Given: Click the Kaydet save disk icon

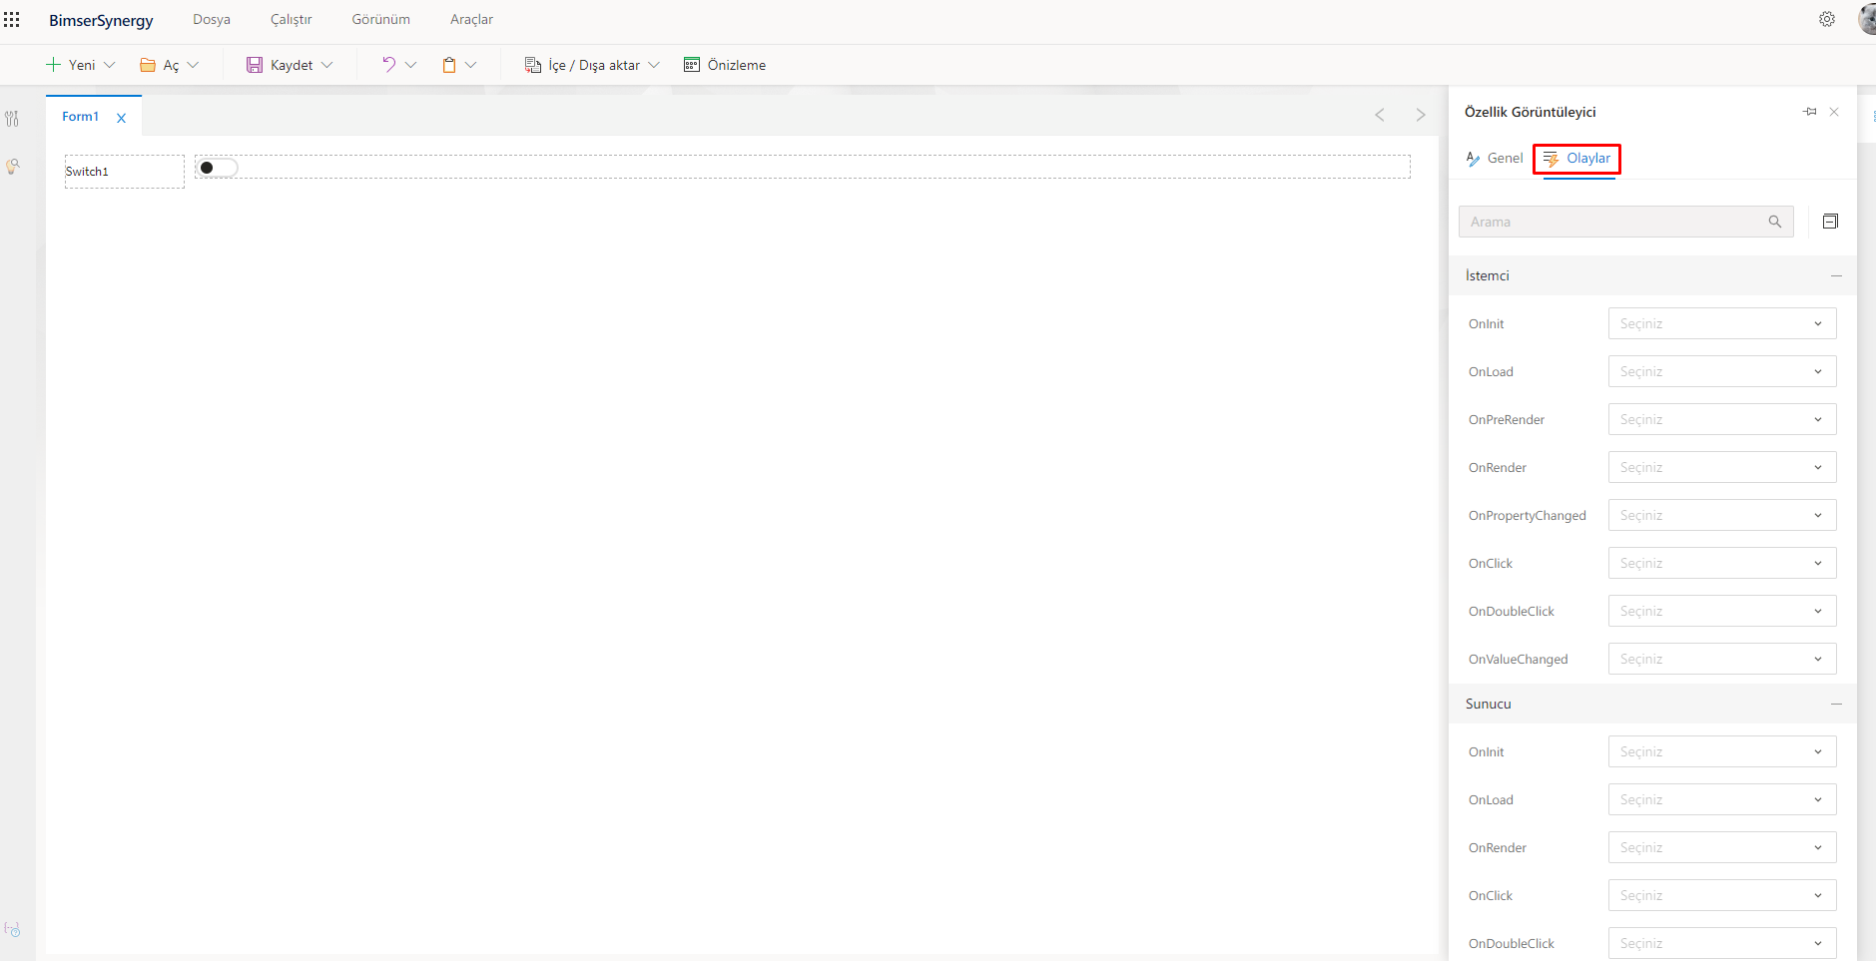Looking at the screenshot, I should [x=255, y=65].
